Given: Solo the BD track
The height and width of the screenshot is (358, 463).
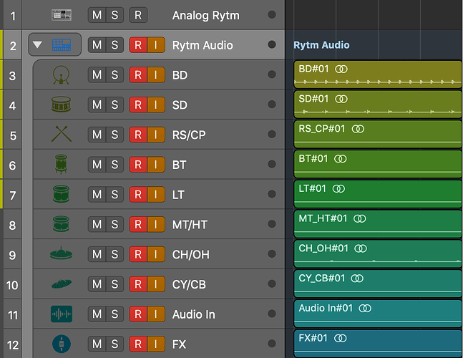Looking at the screenshot, I should pyautogui.click(x=114, y=74).
